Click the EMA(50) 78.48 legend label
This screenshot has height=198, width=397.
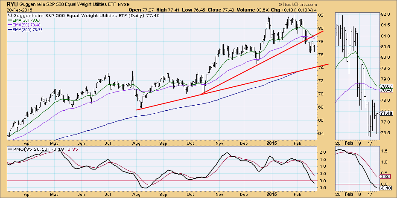point(24,25)
